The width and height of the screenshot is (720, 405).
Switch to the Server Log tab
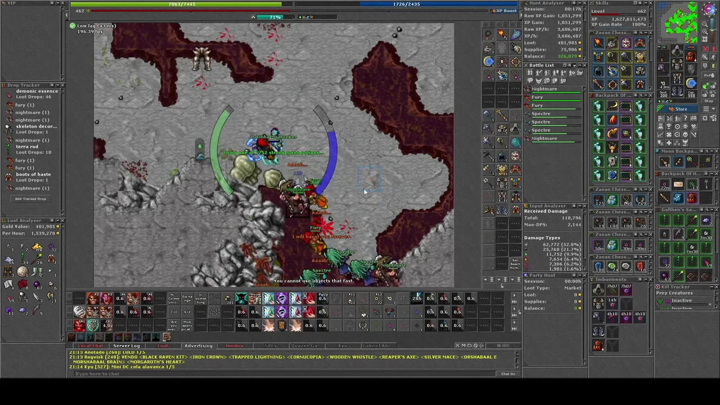click(127, 345)
